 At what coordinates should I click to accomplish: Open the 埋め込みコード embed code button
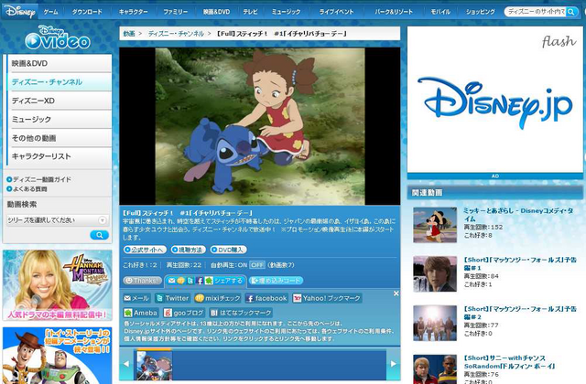click(x=276, y=281)
